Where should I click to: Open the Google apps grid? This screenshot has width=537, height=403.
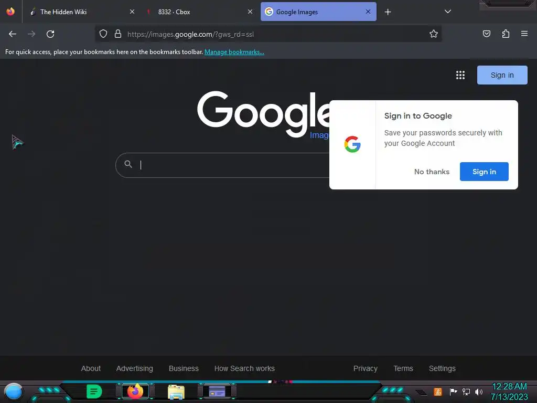pyautogui.click(x=460, y=75)
